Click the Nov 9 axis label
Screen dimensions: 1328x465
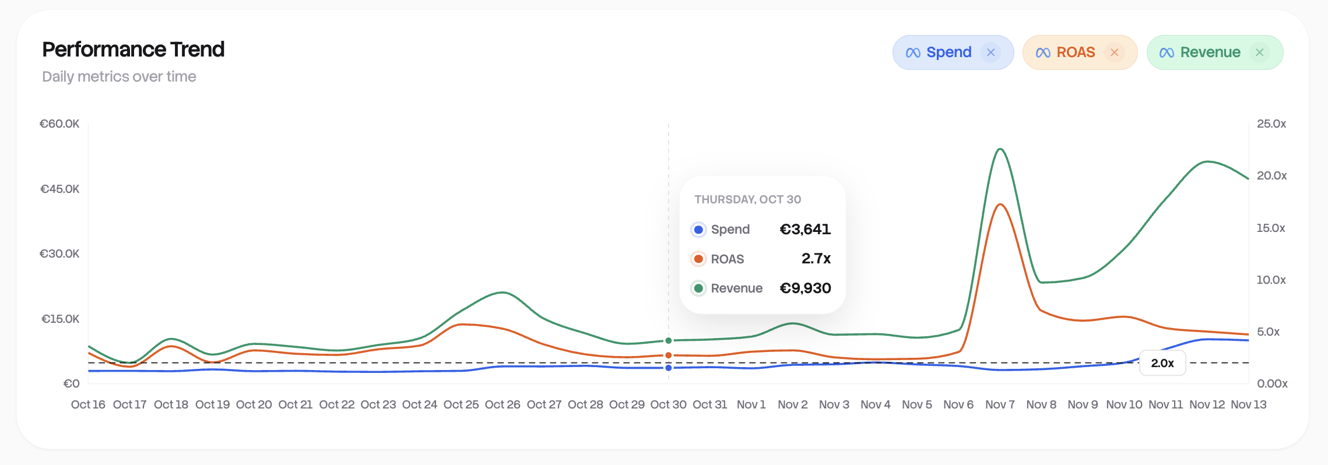click(x=1083, y=404)
